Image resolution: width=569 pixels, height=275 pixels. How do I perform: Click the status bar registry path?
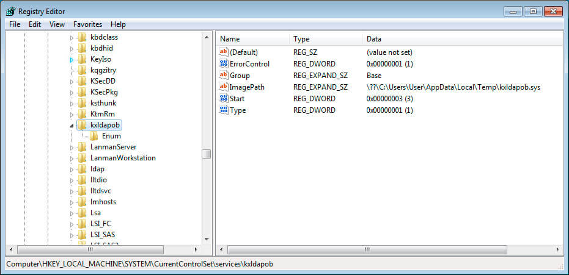(x=140, y=264)
